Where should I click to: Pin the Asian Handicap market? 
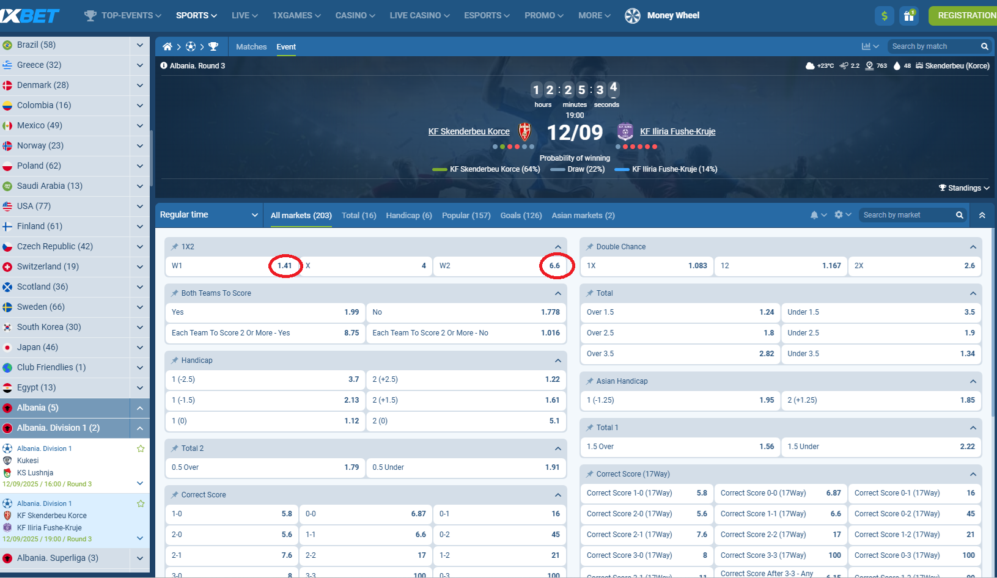click(590, 381)
